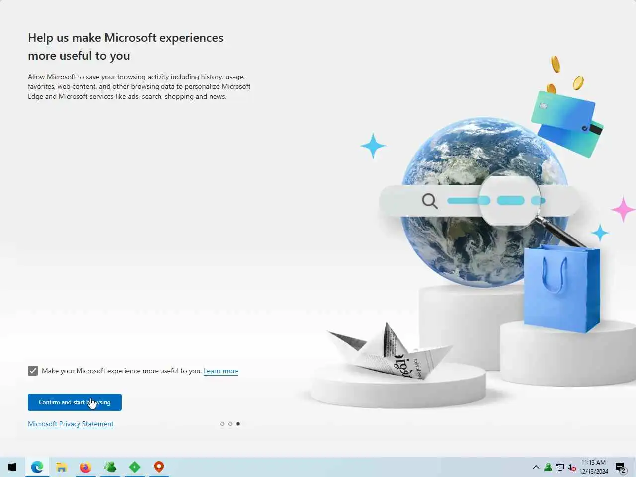Uncheck 'Make your Microsoft experience more useful' checkbox
The height and width of the screenshot is (477, 636).
pos(33,371)
